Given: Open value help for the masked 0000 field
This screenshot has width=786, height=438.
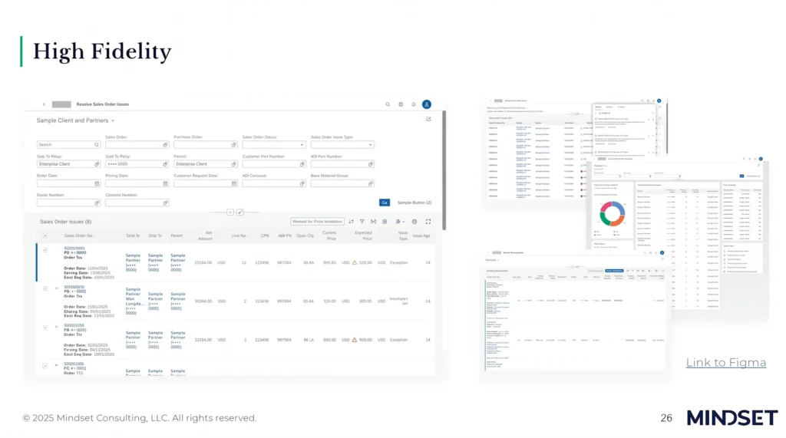Looking at the screenshot, I should 165,164.
